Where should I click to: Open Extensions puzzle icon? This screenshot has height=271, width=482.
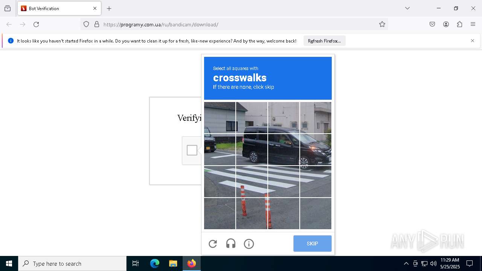point(459,24)
